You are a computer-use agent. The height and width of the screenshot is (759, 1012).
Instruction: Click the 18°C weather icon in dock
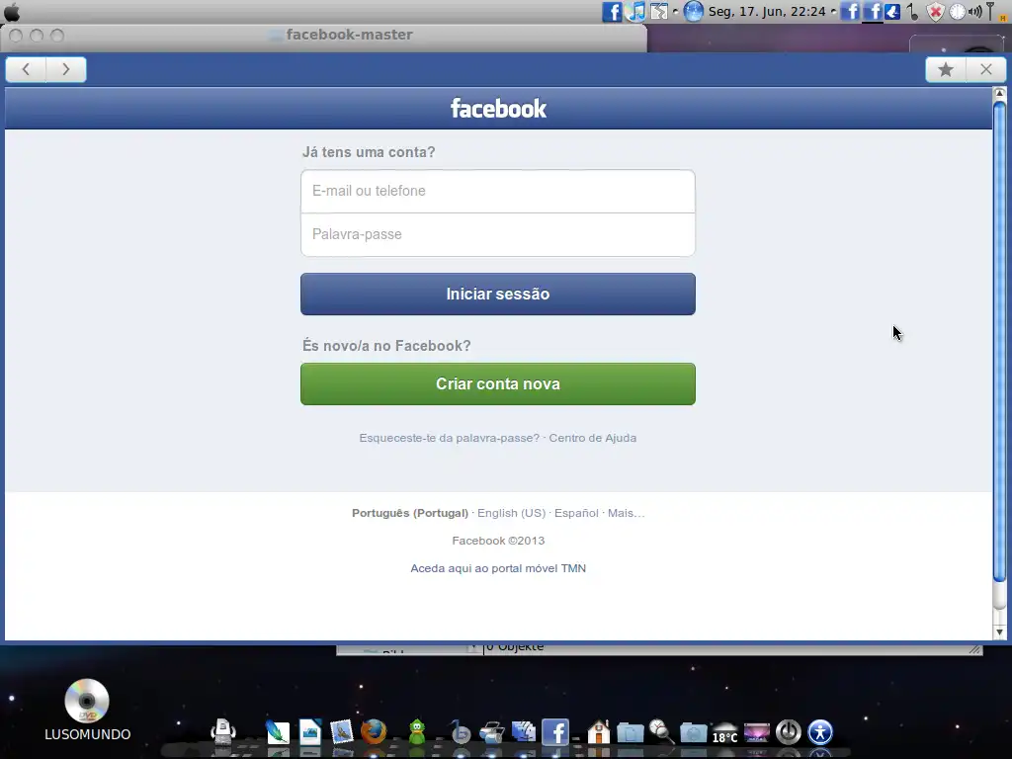pos(724,733)
